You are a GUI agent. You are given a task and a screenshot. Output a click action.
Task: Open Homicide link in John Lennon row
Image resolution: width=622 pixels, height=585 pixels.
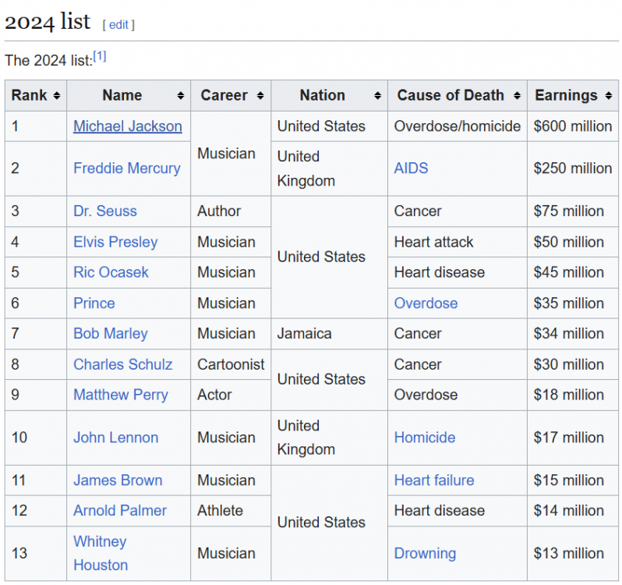(x=424, y=438)
